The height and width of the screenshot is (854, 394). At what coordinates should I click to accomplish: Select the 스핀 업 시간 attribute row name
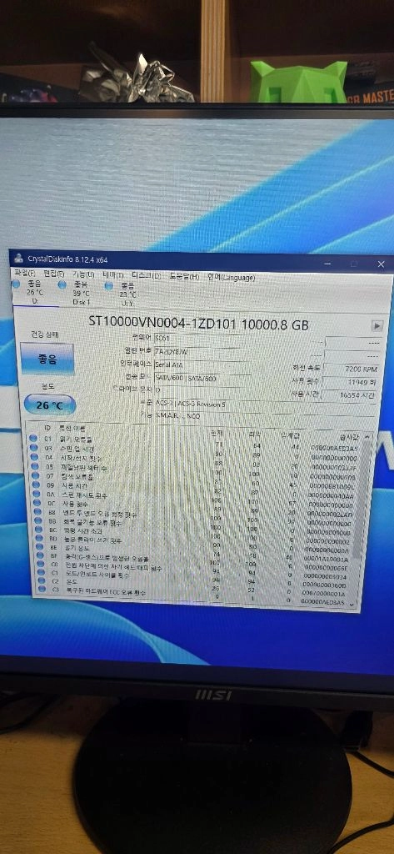[x=79, y=448]
